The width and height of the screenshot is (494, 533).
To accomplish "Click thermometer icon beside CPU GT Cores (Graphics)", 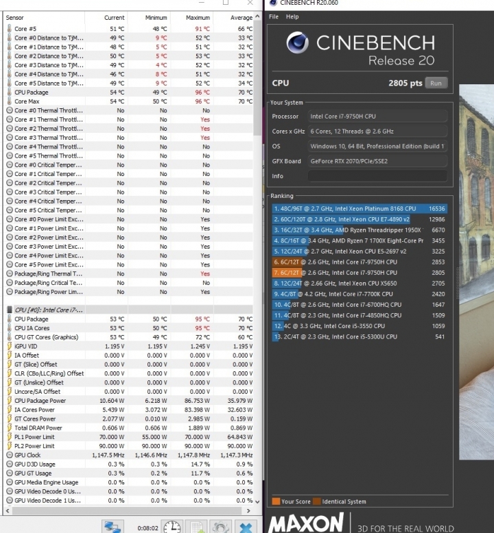I will pyautogui.click(x=9, y=337).
